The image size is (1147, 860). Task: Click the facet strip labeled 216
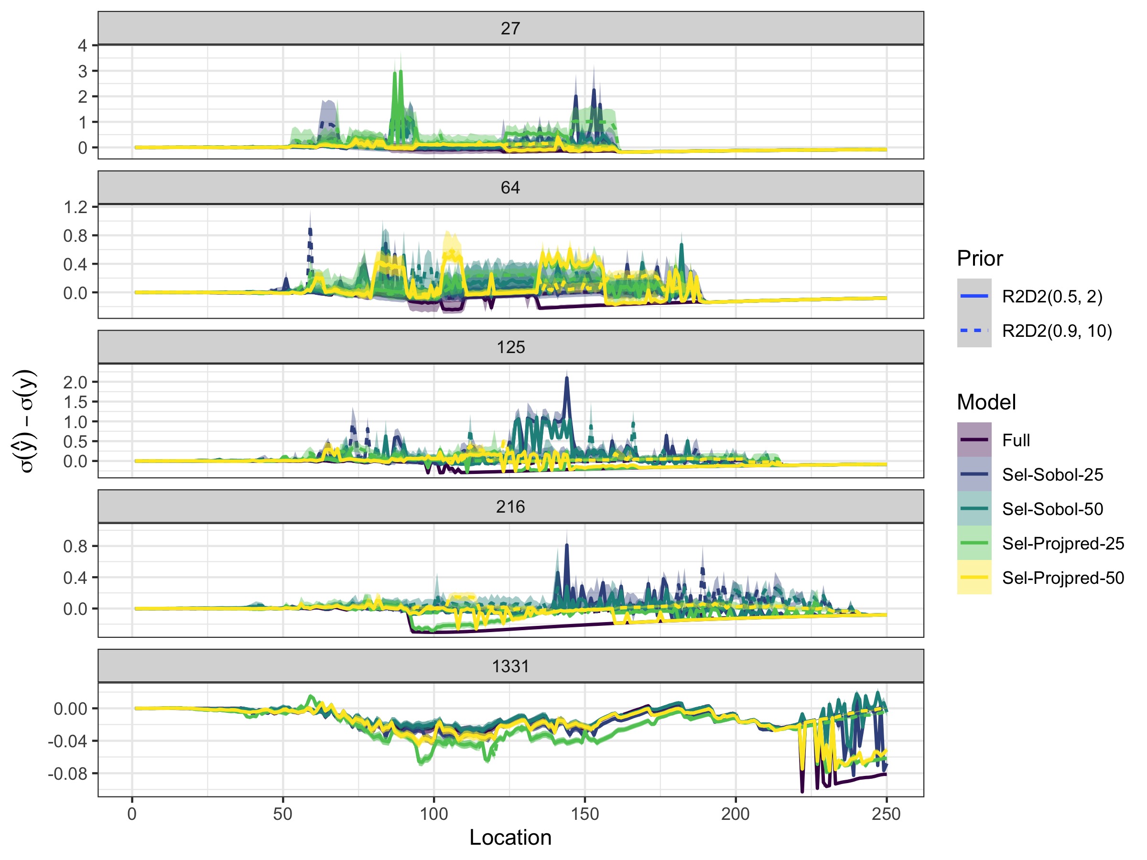(511, 506)
